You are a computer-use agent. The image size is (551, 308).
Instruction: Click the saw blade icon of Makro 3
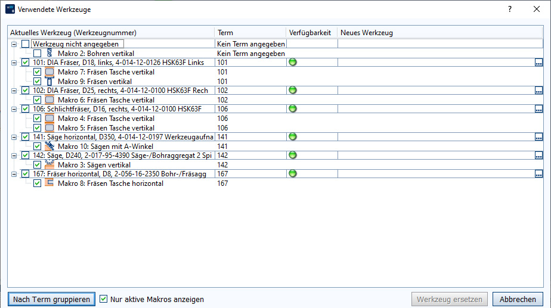coord(49,164)
